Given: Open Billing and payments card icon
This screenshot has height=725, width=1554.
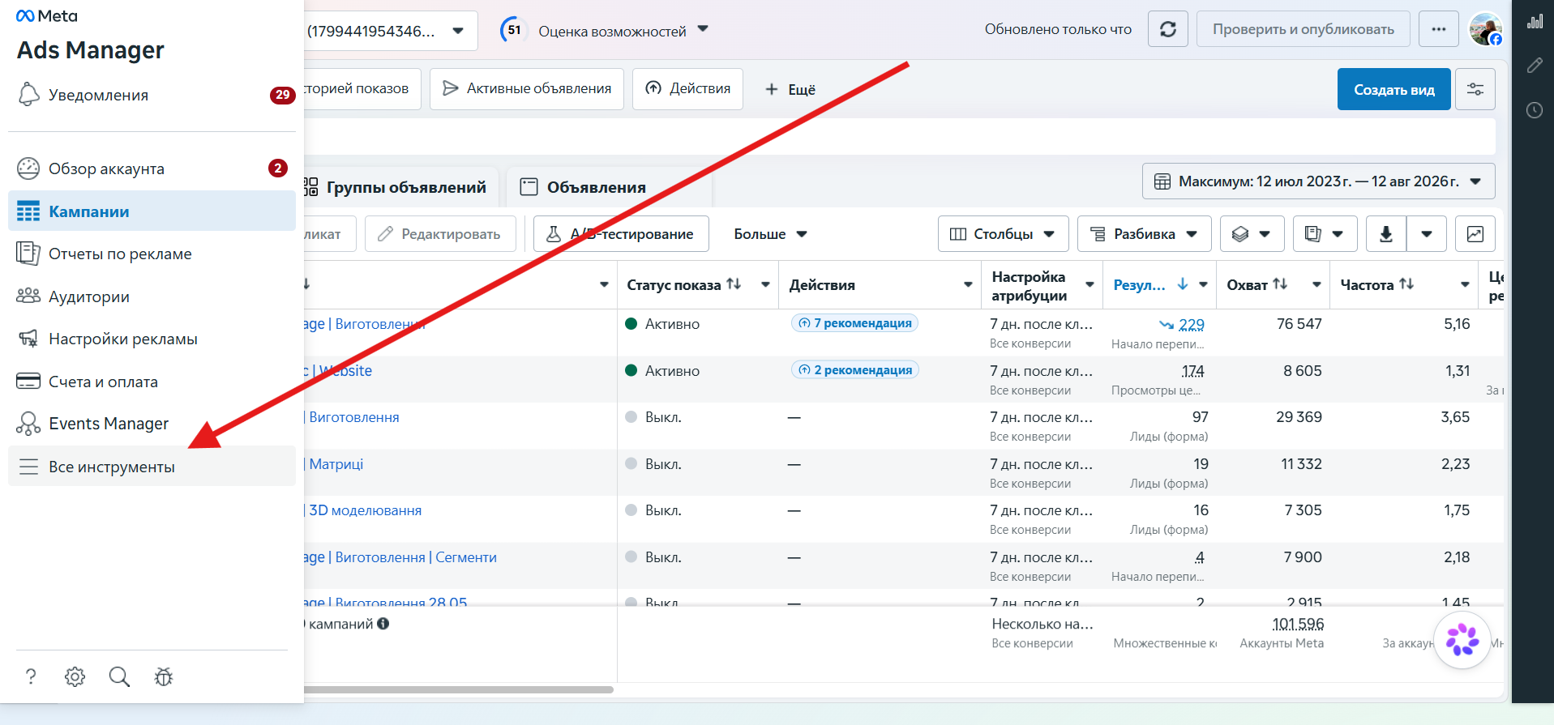Looking at the screenshot, I should 28,381.
